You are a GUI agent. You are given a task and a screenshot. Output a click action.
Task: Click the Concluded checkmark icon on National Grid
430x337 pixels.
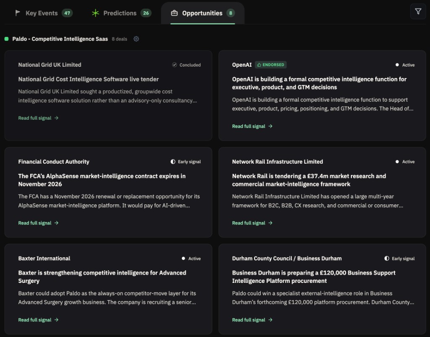(174, 65)
